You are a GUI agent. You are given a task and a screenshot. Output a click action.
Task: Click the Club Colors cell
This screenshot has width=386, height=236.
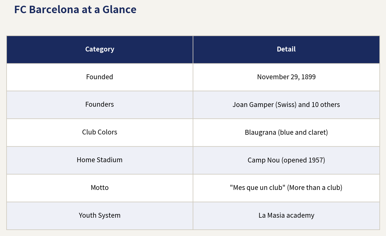coord(100,132)
